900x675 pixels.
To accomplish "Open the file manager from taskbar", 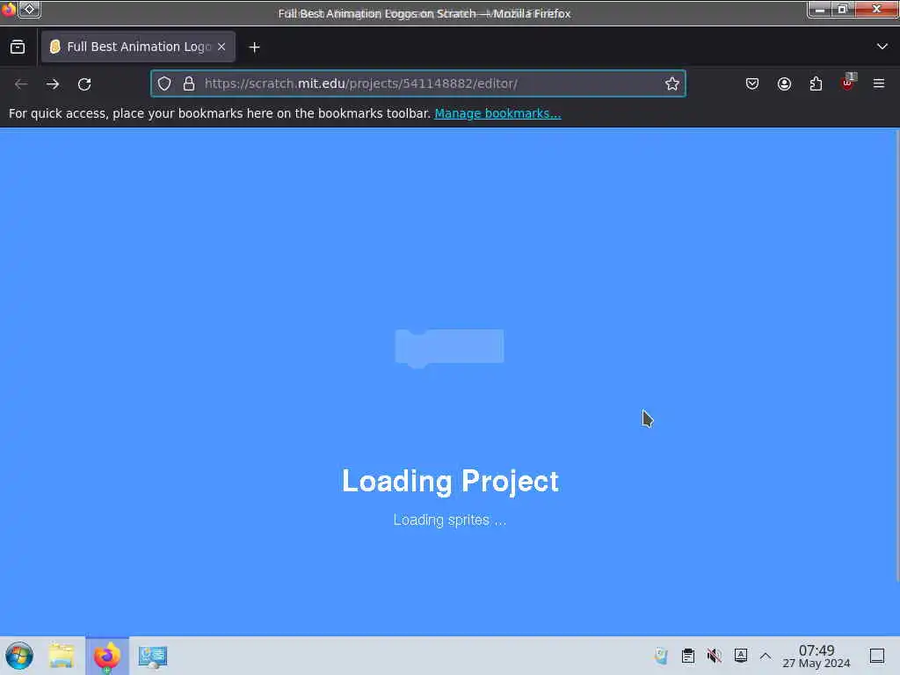I will pyautogui.click(x=62, y=656).
